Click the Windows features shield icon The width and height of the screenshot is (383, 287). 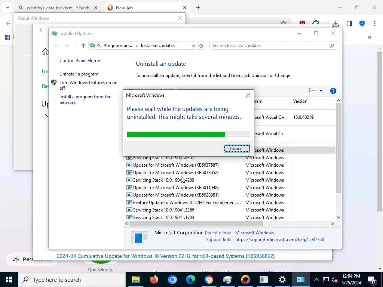54,83
